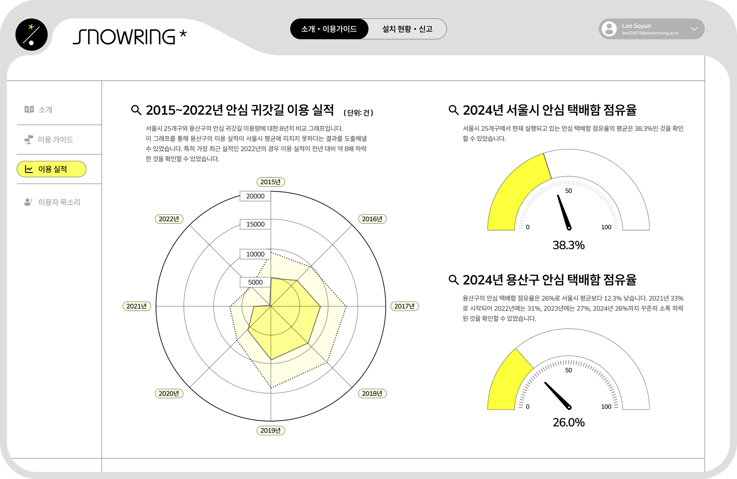Open the 이용 가이드 sidebar item
The width and height of the screenshot is (737, 479).
[x=55, y=140]
